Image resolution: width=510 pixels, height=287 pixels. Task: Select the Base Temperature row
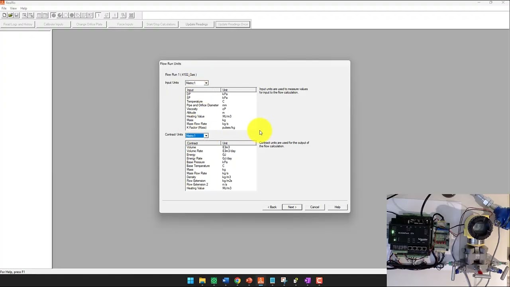tap(221, 166)
